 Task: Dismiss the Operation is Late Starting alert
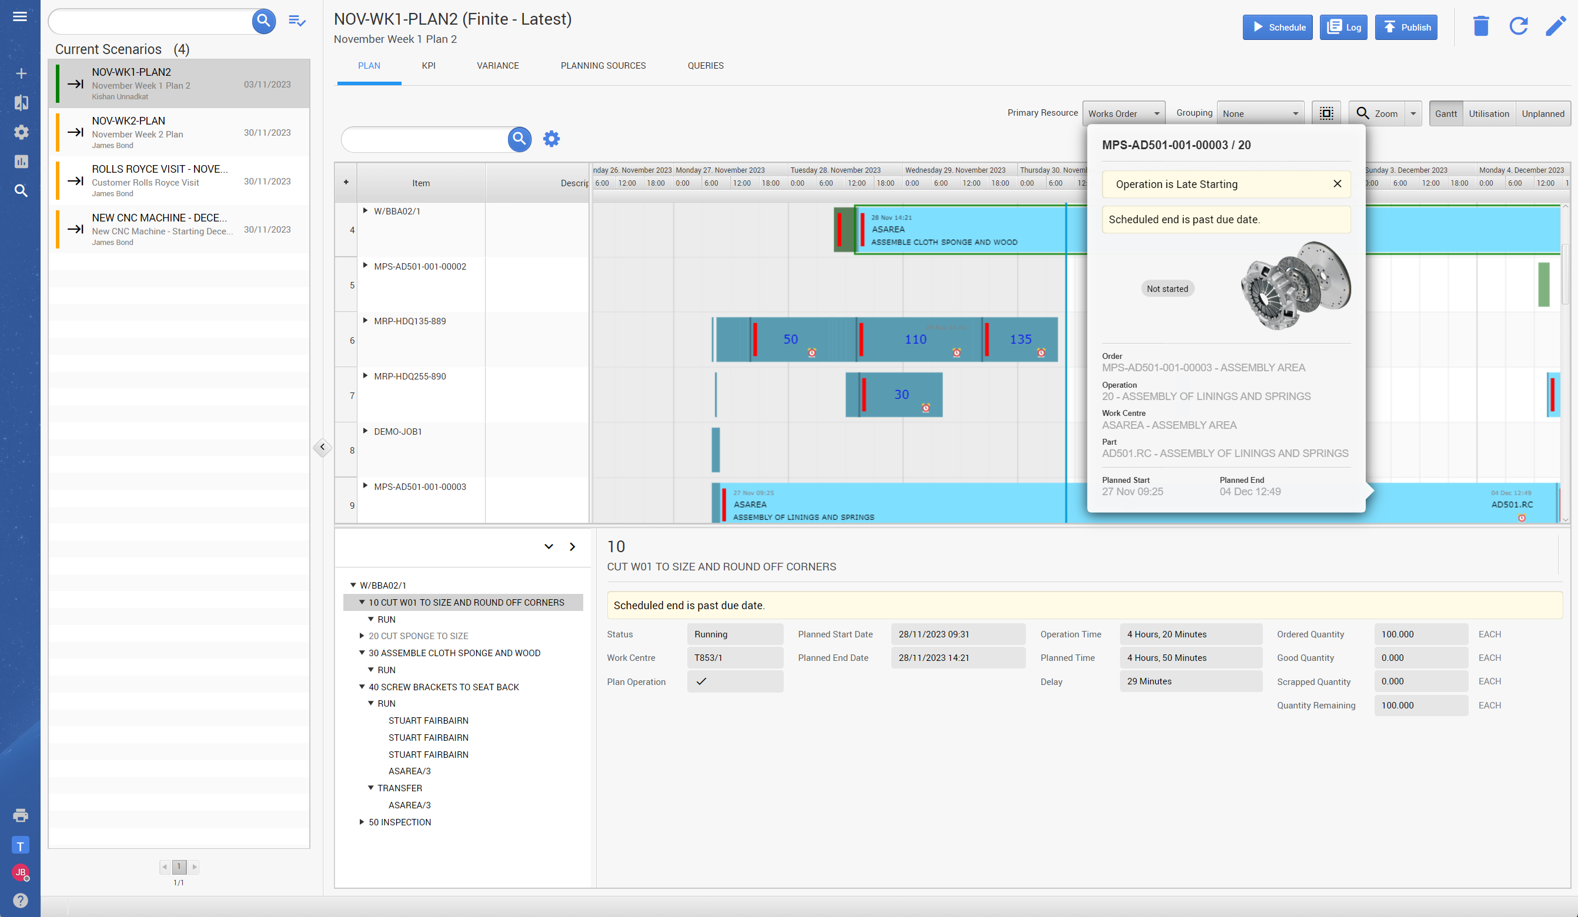[x=1337, y=184]
